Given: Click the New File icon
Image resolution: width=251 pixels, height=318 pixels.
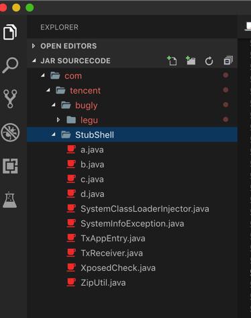Looking at the screenshot, I should pos(172,61).
